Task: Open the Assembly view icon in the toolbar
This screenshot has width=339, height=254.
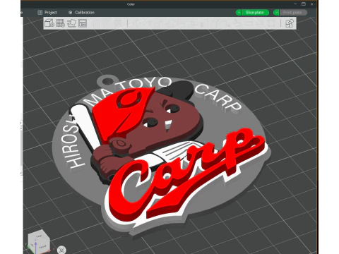Action: 290,23
